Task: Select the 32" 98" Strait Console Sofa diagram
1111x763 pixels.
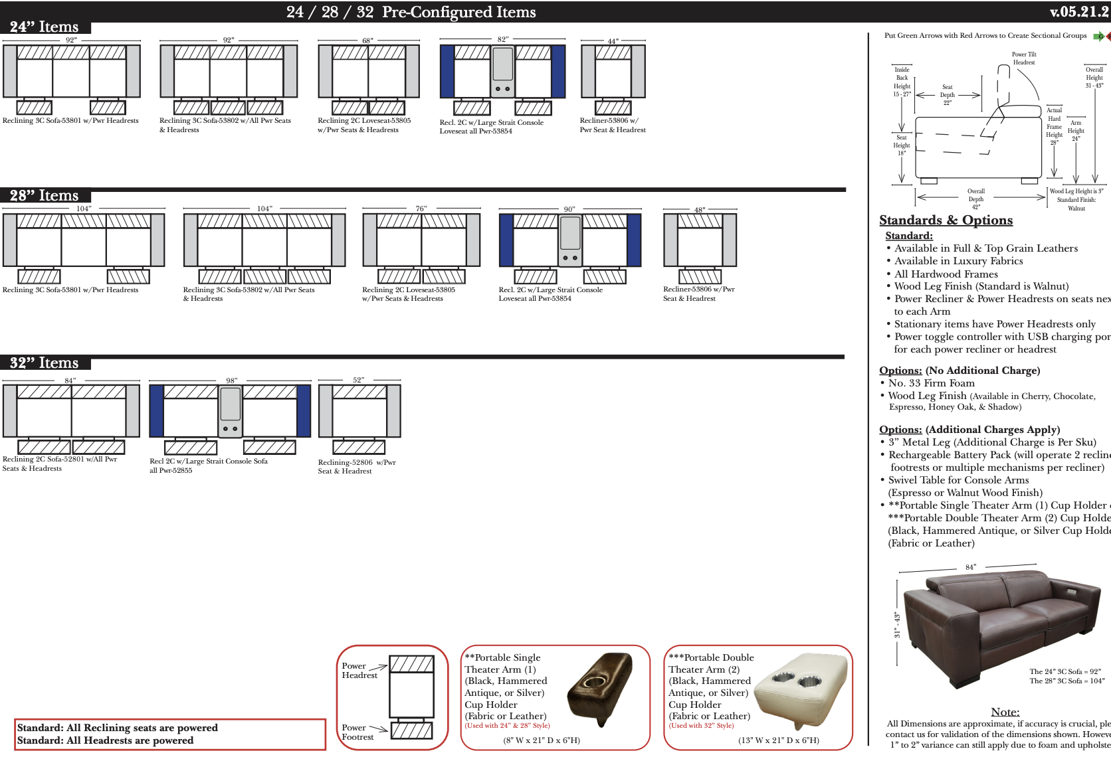Action: [x=230, y=416]
